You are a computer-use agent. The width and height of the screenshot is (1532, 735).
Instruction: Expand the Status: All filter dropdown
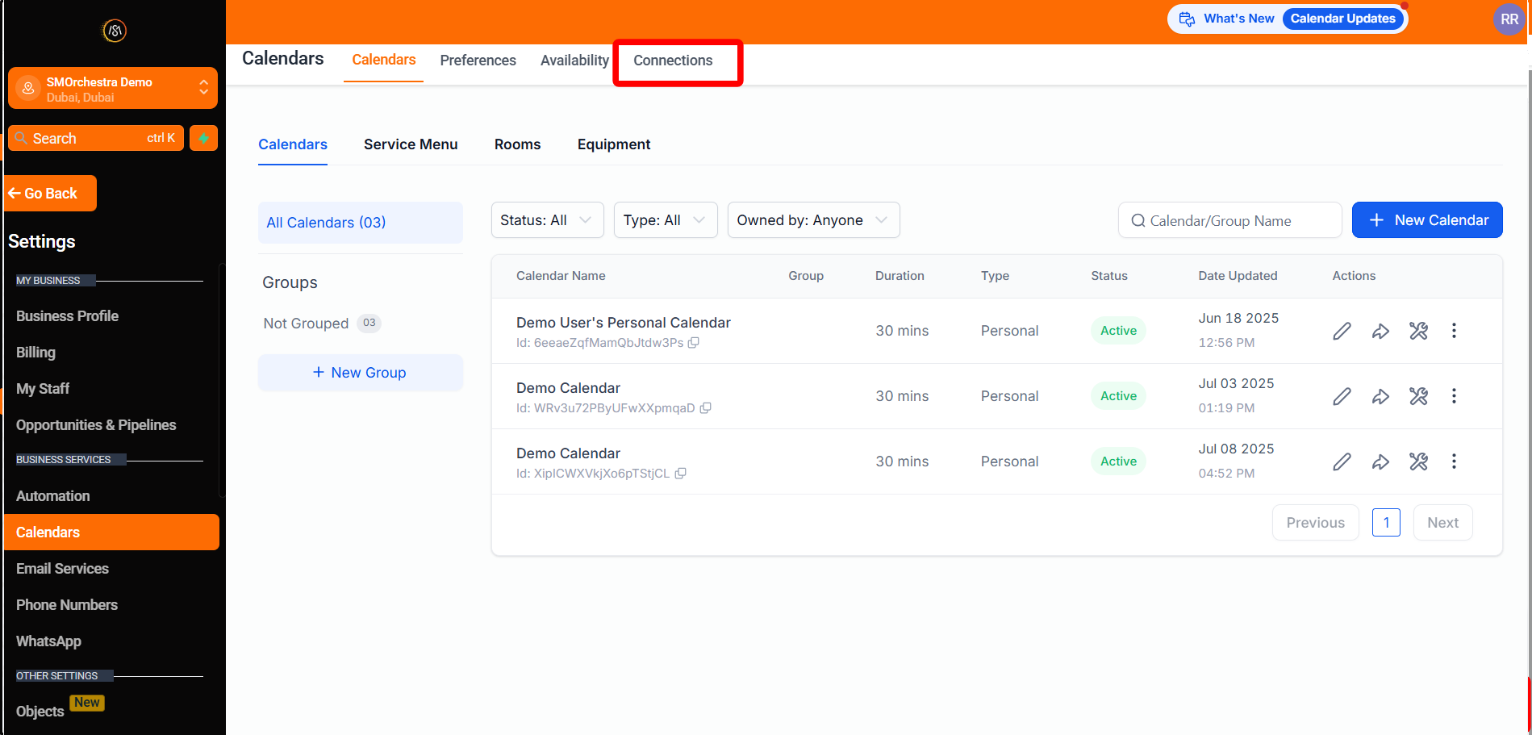click(x=547, y=220)
